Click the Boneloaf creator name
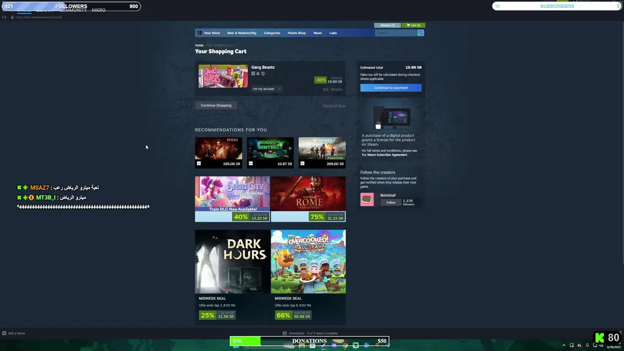The image size is (624, 351). 388,195
